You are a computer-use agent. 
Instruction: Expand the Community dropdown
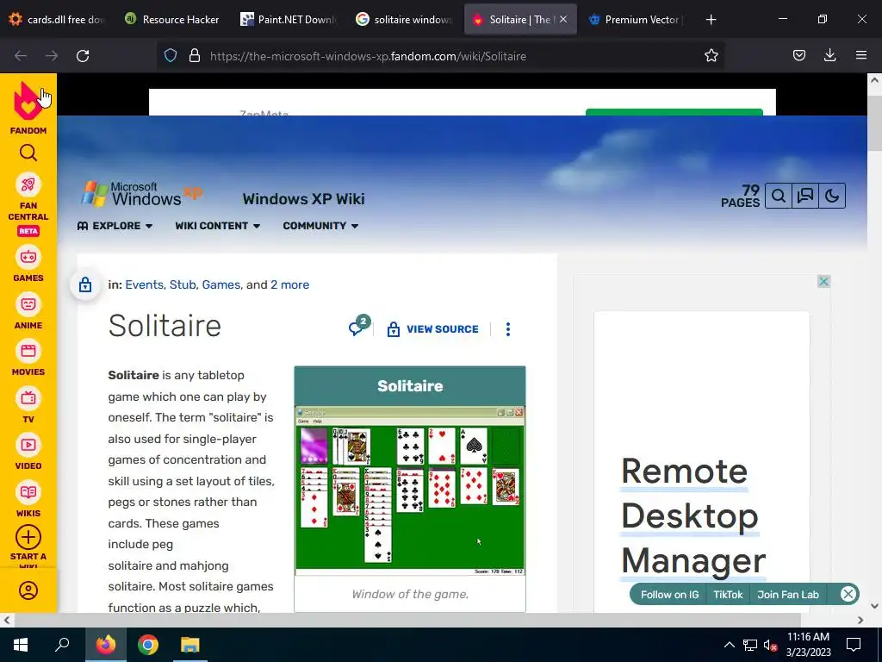pos(320,226)
